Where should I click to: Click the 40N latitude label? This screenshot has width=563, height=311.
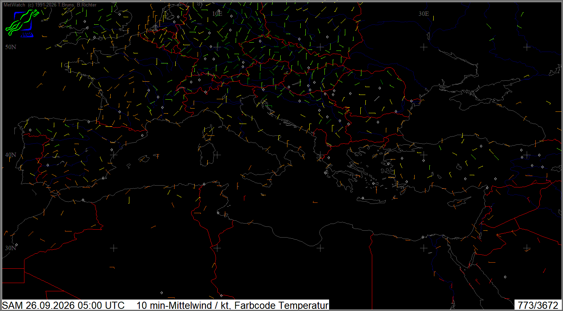click(11, 155)
